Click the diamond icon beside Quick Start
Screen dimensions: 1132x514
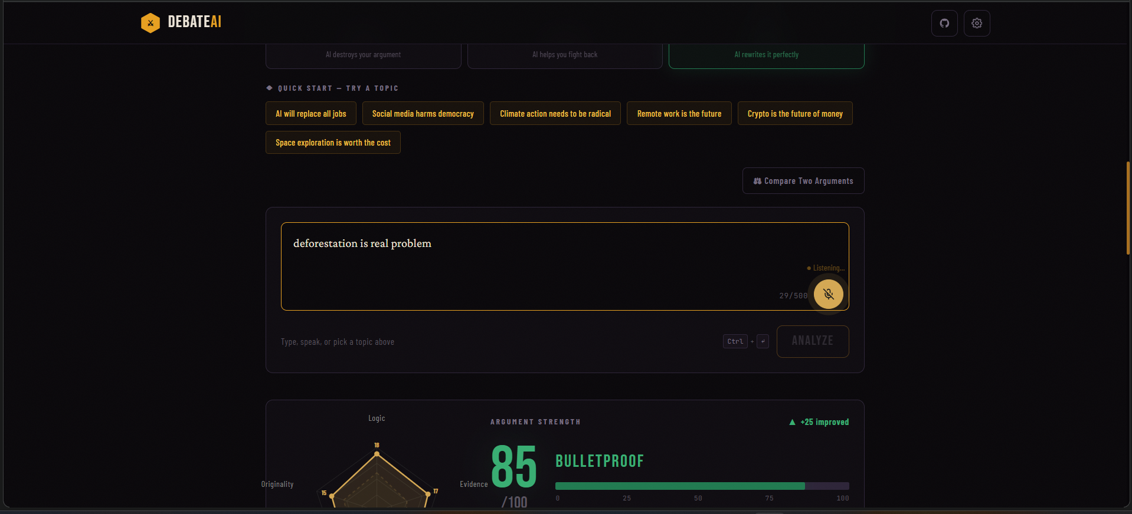click(x=269, y=88)
